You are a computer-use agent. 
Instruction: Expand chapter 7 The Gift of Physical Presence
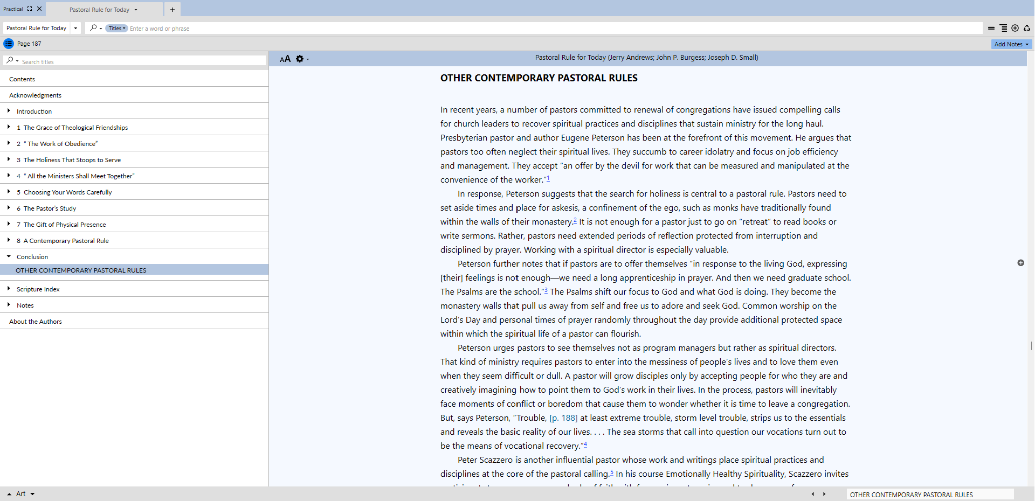click(9, 224)
